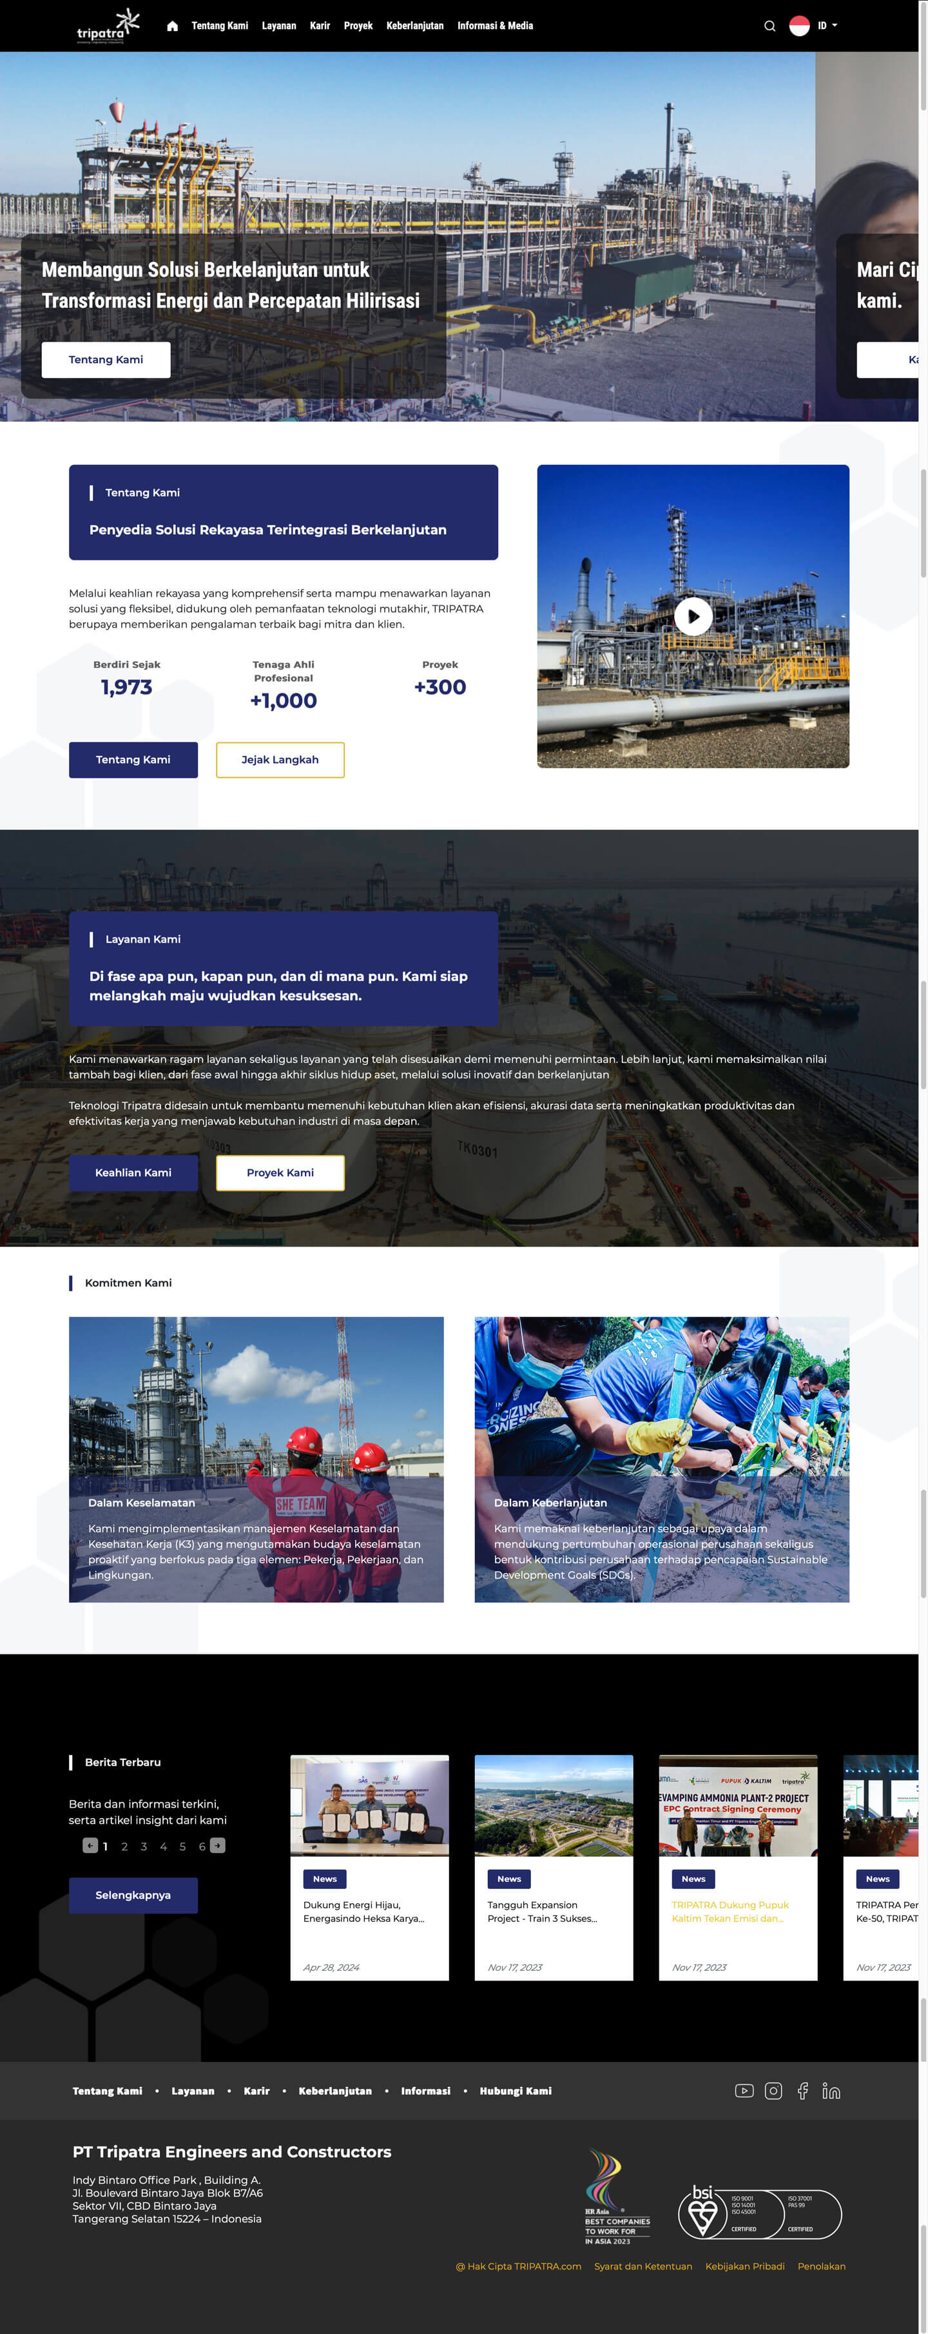Click News tag on Dukung Energi Hijau card
The image size is (928, 2334).
(325, 1878)
